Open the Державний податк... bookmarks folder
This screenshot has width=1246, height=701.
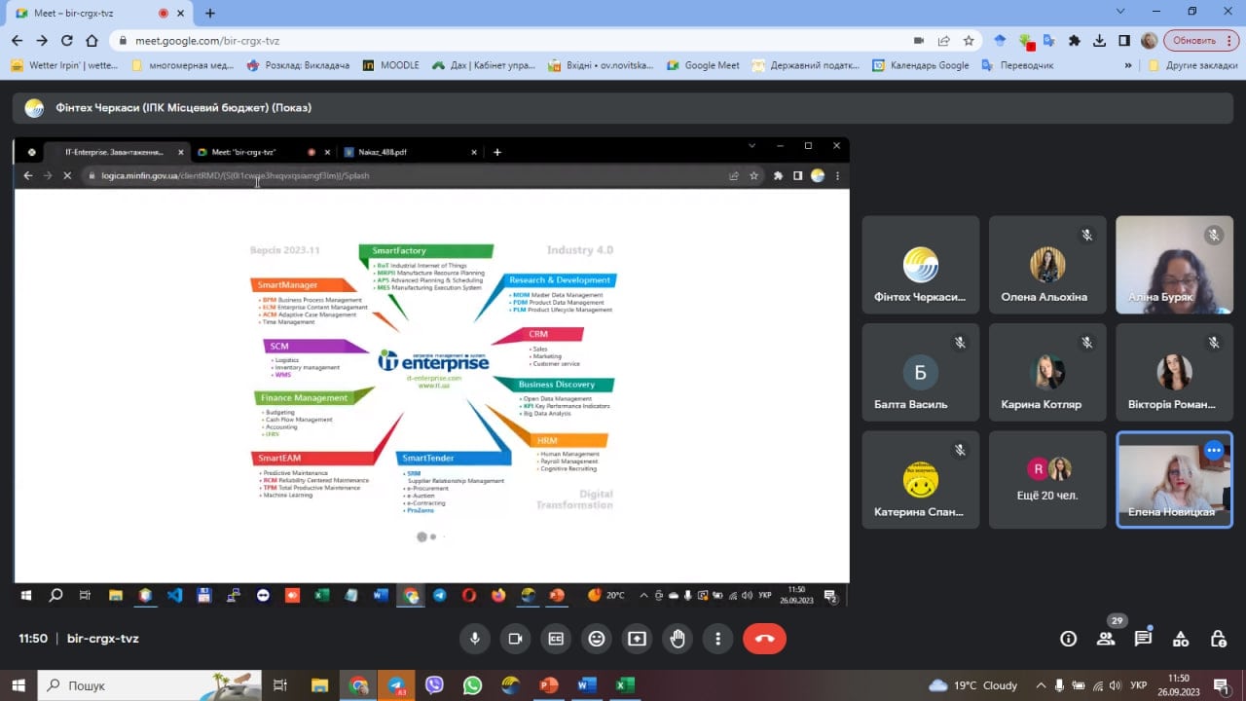(x=806, y=65)
